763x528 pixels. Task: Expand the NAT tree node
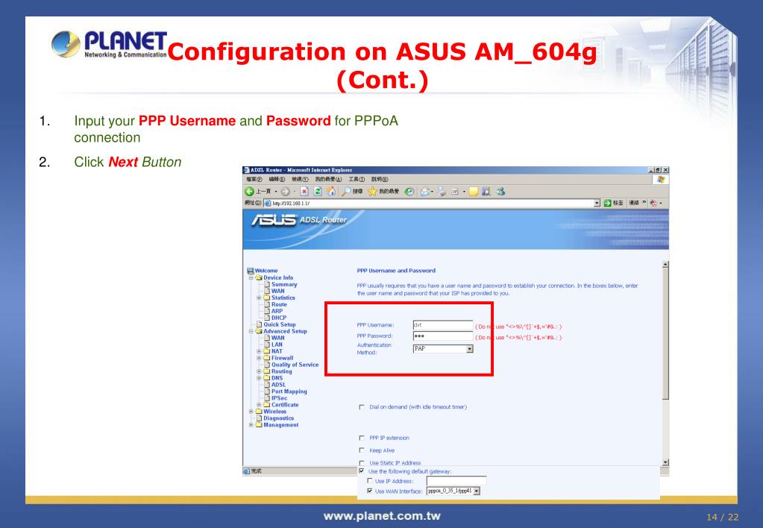(260, 351)
